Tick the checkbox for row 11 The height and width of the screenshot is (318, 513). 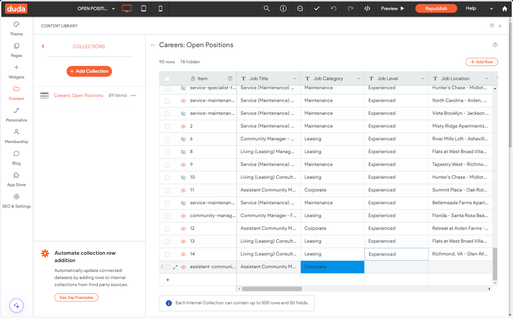point(167,190)
